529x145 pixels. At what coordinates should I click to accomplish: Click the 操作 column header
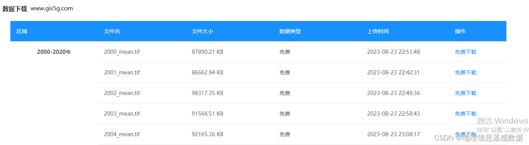coord(460,31)
